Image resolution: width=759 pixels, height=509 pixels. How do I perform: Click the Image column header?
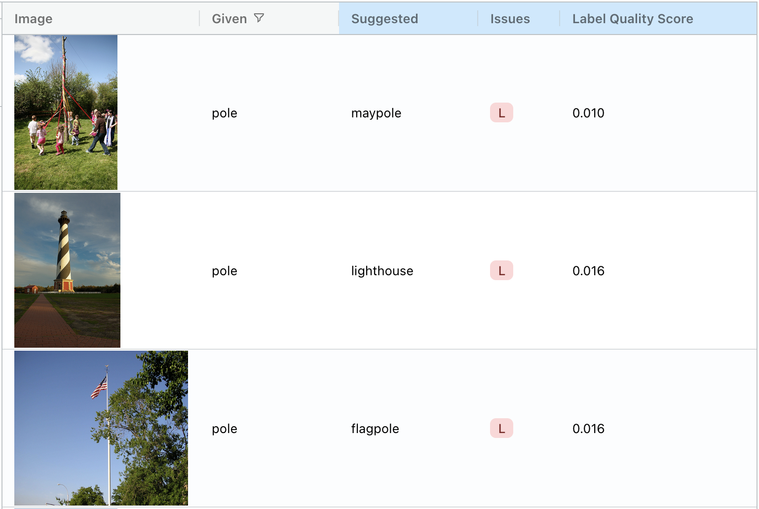pyautogui.click(x=34, y=19)
